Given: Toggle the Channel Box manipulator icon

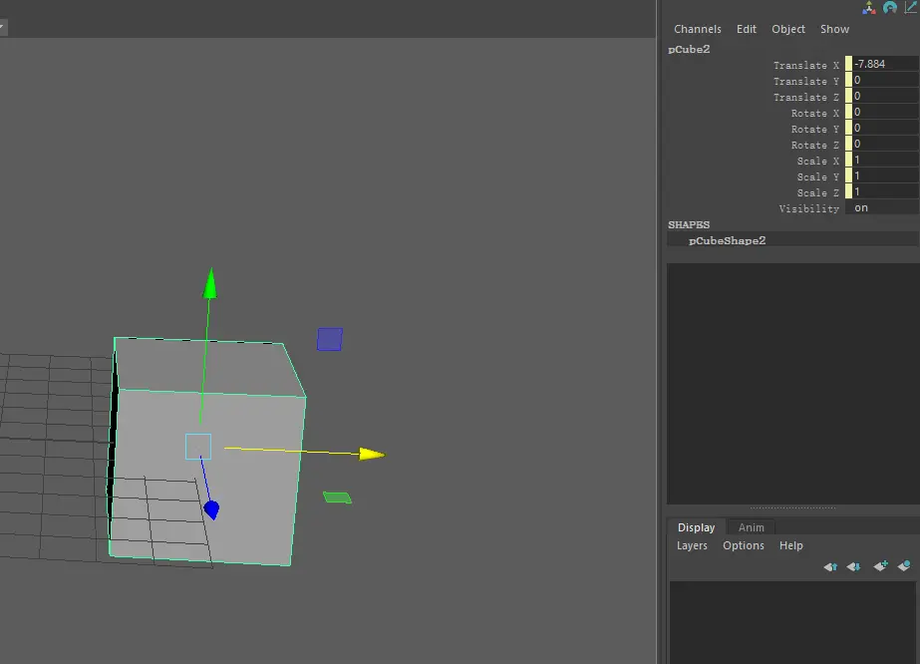Looking at the screenshot, I should 869,8.
